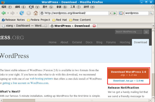Click the horizontal scrollbar right arrow
This screenshot has width=155, height=102.
150,100
